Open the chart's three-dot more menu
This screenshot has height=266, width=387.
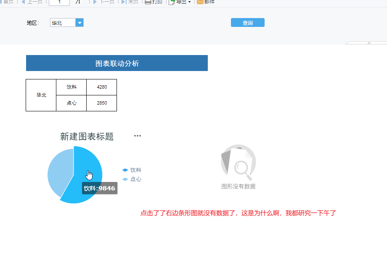point(138,136)
